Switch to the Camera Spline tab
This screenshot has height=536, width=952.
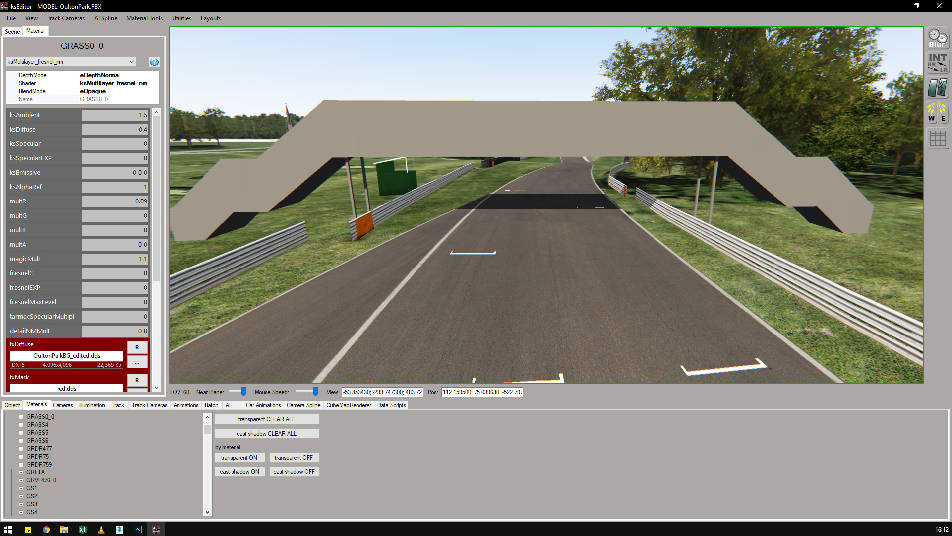click(x=303, y=405)
